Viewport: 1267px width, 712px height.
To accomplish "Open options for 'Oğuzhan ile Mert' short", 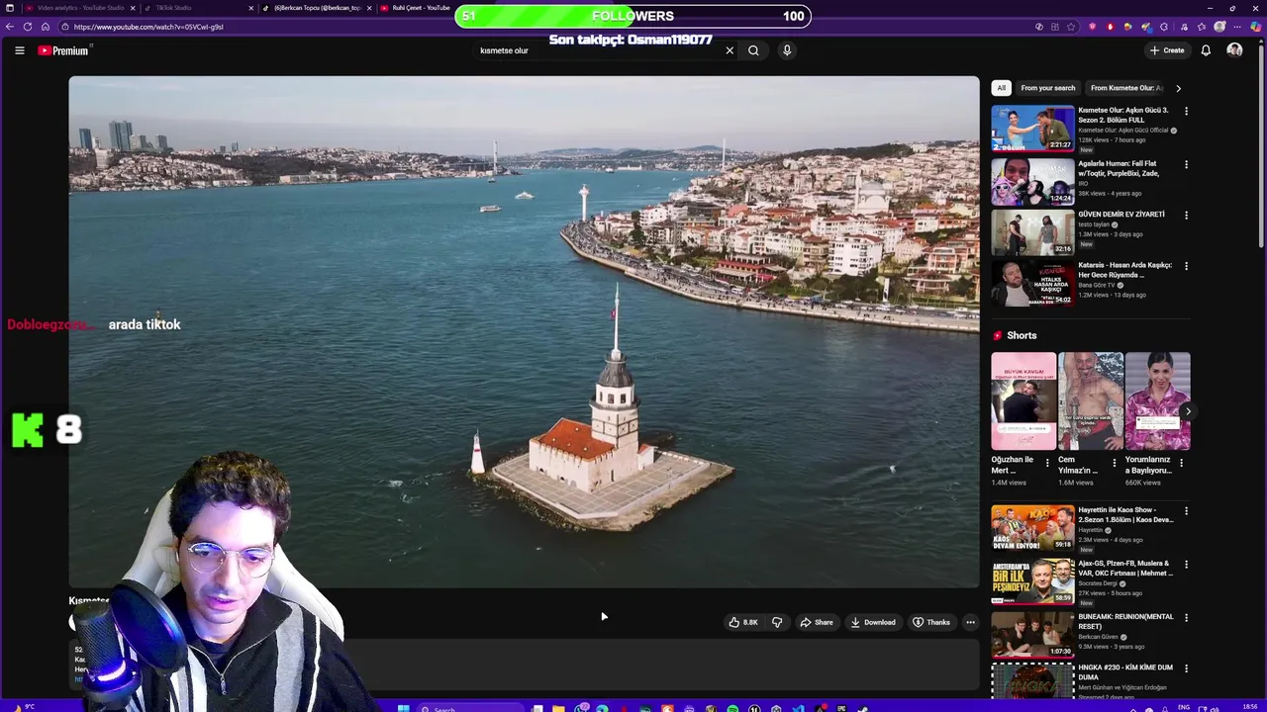I will [x=1047, y=463].
